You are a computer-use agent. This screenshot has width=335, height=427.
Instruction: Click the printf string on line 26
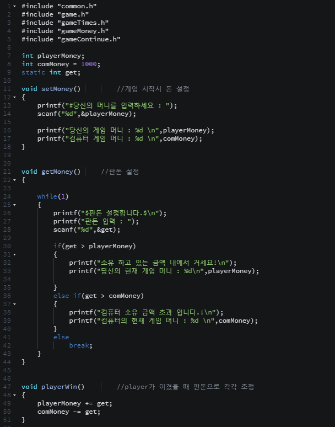click(x=120, y=213)
